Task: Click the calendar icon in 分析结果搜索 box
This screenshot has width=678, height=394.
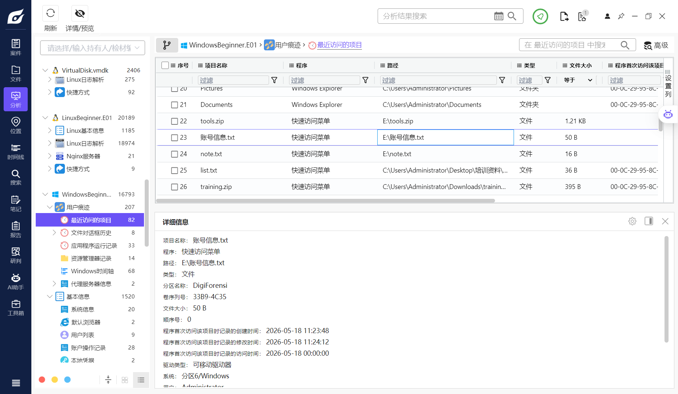Action: coord(498,16)
